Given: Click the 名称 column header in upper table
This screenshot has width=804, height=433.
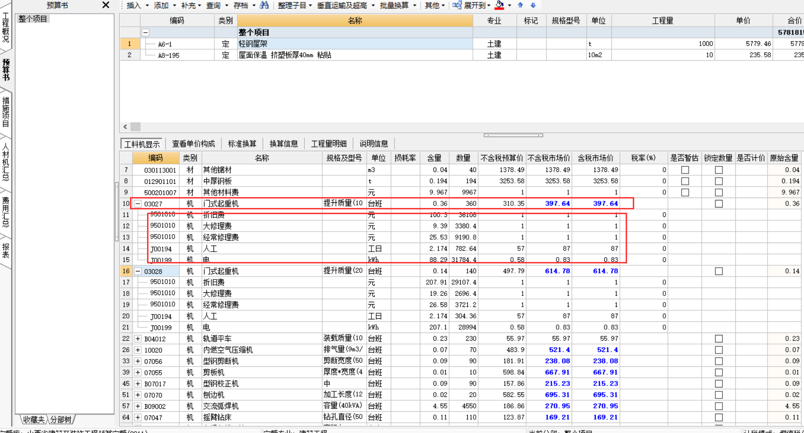Looking at the screenshot, I should click(x=355, y=21).
